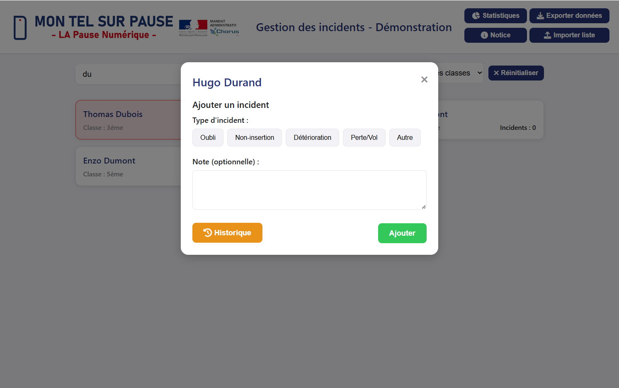Click the 'Ajouter un incident' heading
The height and width of the screenshot is (388, 619).
[231, 105]
